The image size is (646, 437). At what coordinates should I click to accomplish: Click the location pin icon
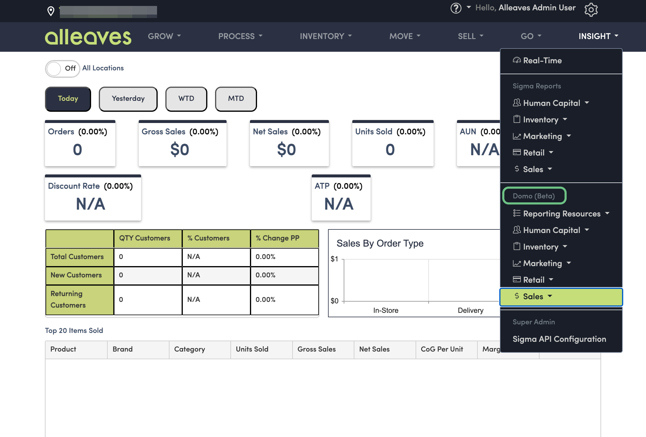[51, 11]
